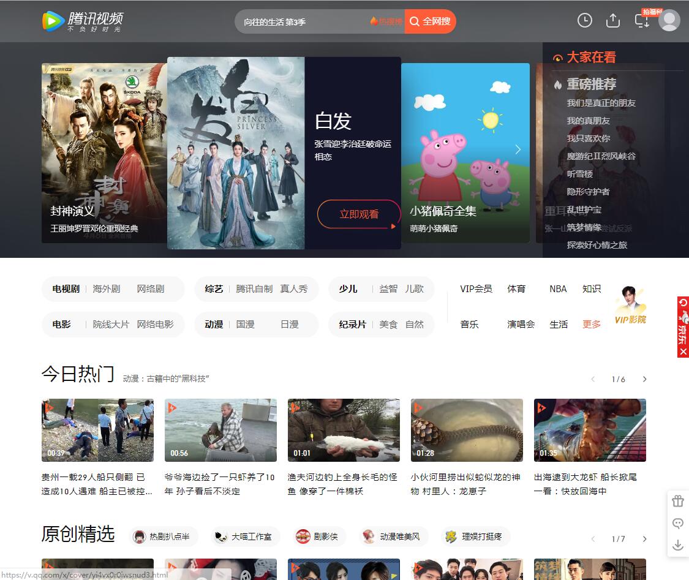Viewport: 689px width, 580px height.
Task: Open watch history clock icon
Action: pyautogui.click(x=584, y=20)
